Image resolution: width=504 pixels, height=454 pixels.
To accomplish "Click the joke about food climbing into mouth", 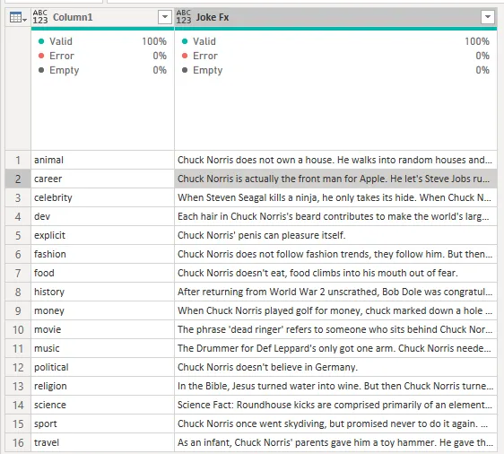I will [x=335, y=273].
